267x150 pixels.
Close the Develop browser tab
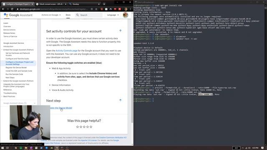99,4
